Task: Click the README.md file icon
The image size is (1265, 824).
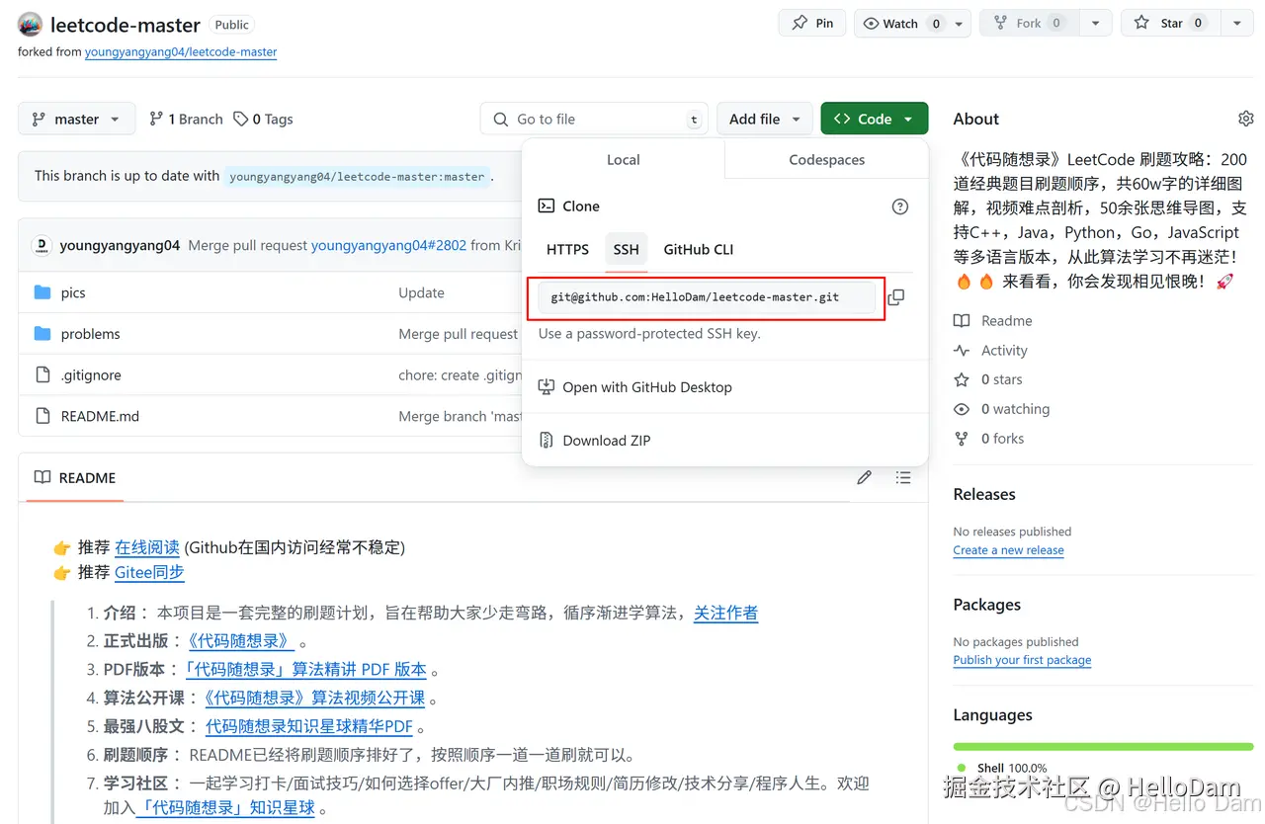Action: coord(42,416)
